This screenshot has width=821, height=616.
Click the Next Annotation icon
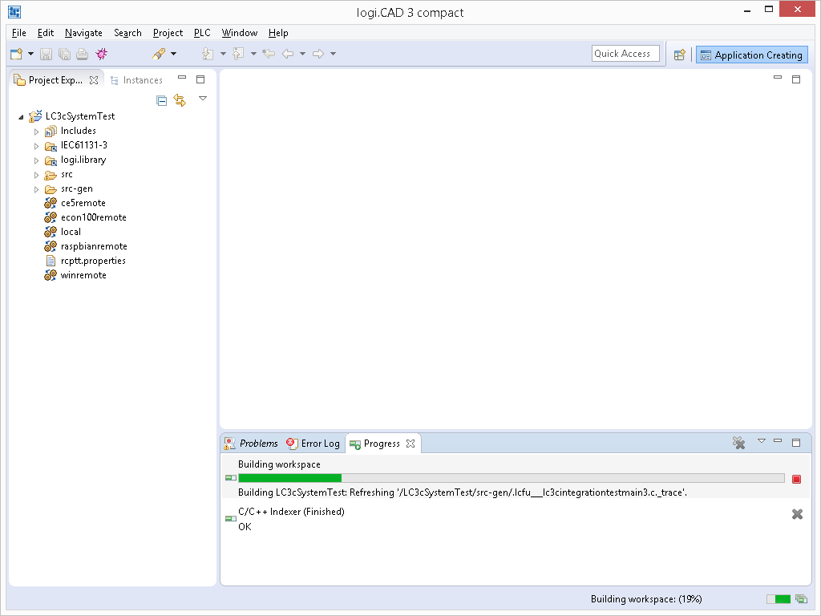click(208, 54)
